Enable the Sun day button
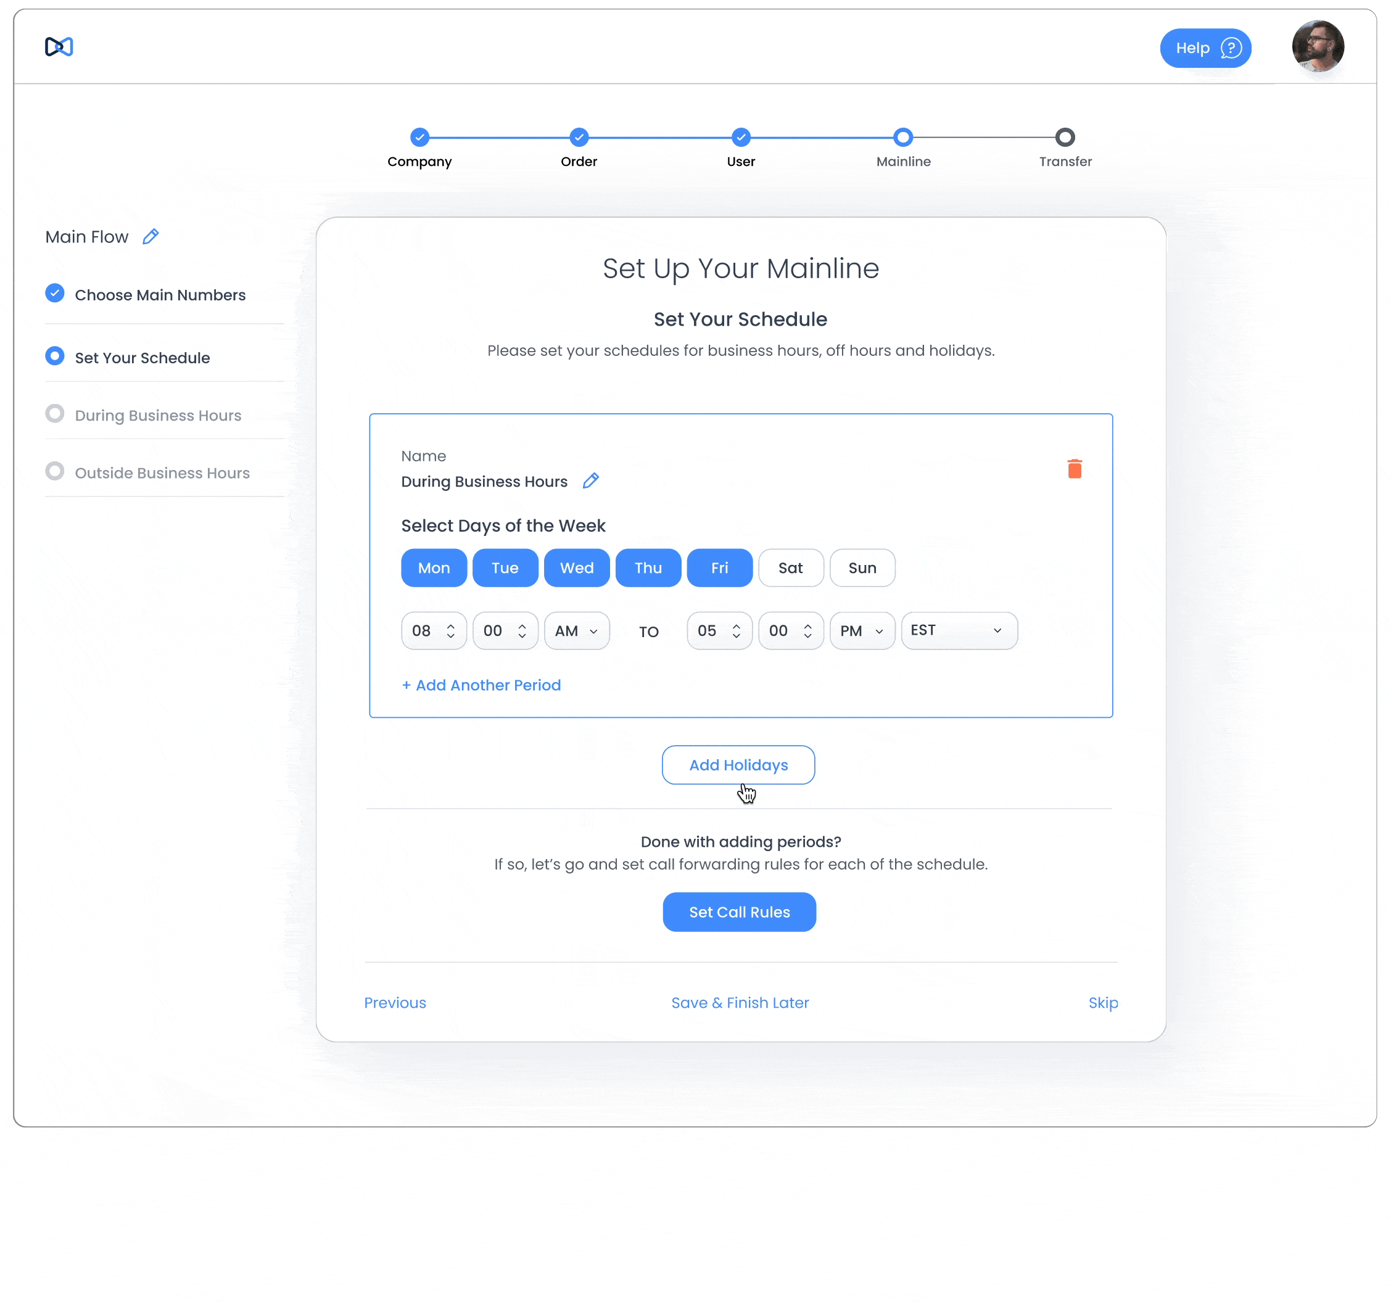The height and width of the screenshot is (1302, 1391). [x=861, y=568]
